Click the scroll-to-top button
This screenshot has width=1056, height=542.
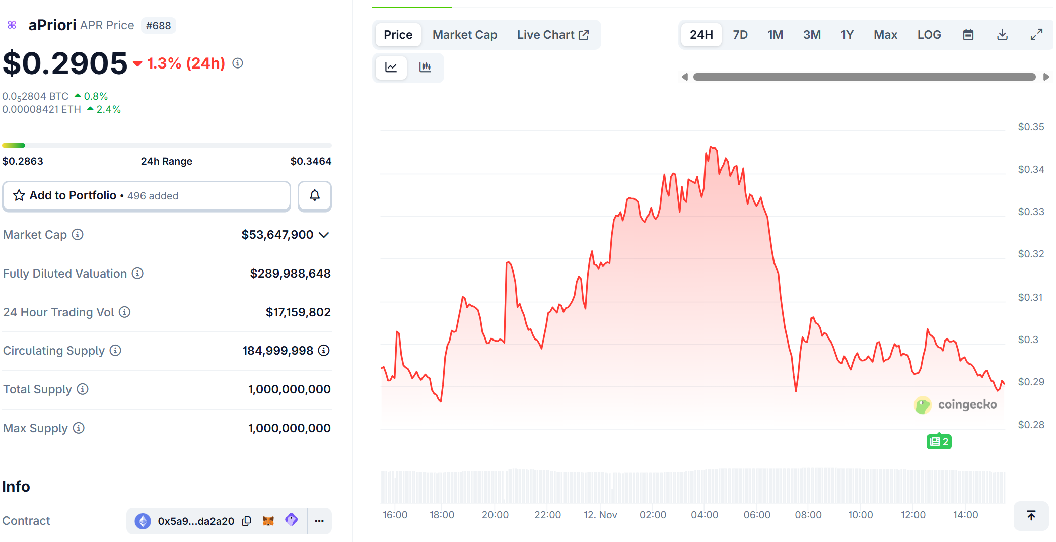tap(1031, 516)
